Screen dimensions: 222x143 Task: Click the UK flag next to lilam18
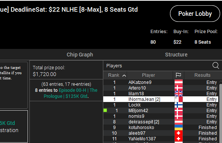pyautogui.click(x=179, y=94)
